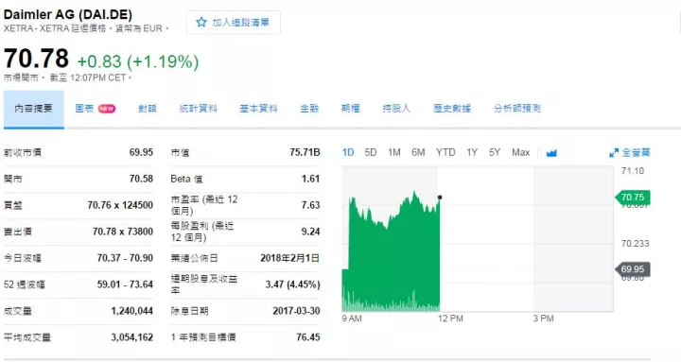Click the EPS value 9.24
This screenshot has height=362, width=681.
(x=310, y=232)
